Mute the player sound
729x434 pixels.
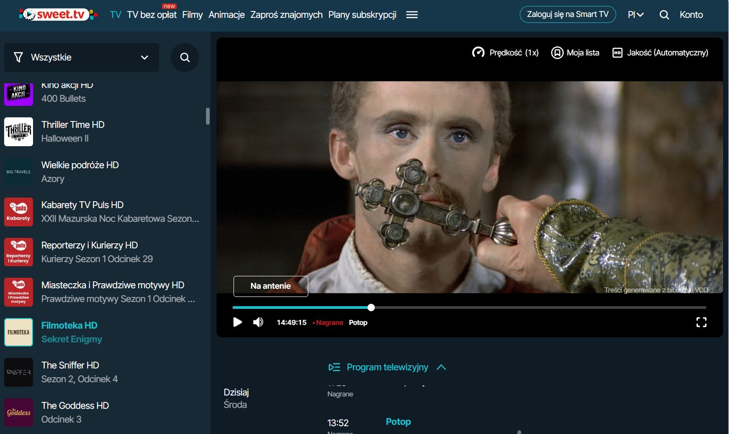258,322
